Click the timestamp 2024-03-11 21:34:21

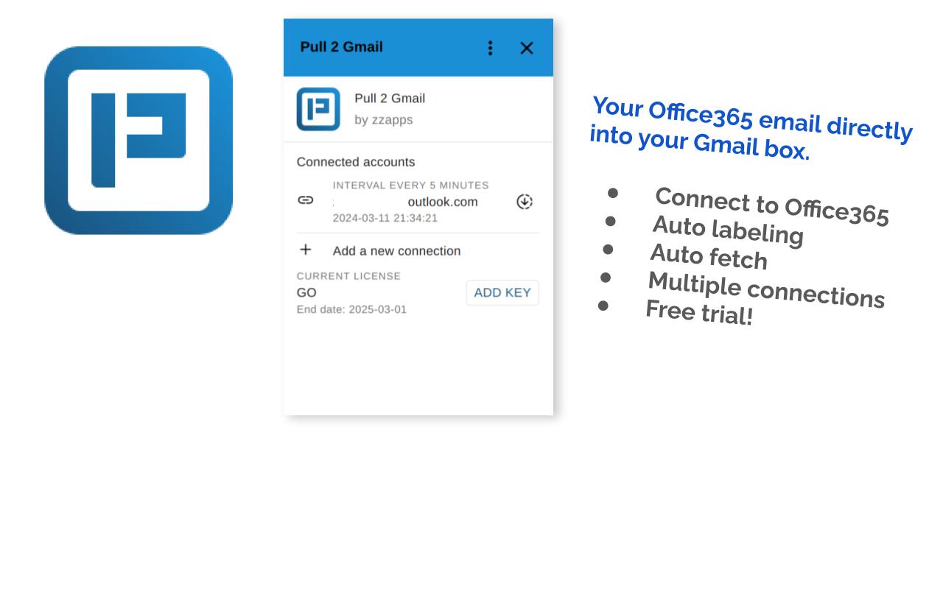(x=385, y=218)
